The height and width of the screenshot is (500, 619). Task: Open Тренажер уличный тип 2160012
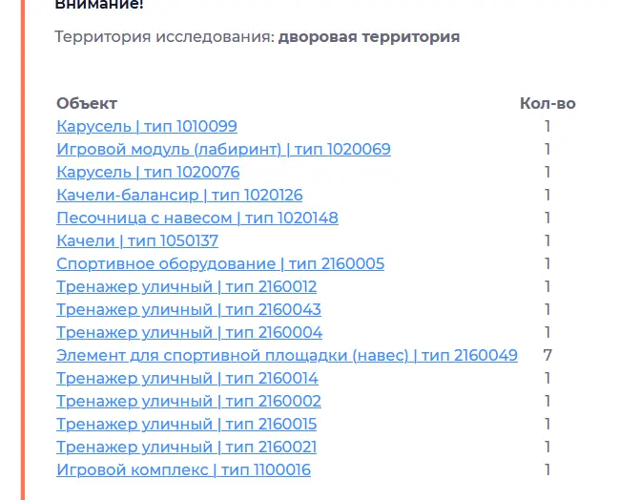tap(186, 286)
